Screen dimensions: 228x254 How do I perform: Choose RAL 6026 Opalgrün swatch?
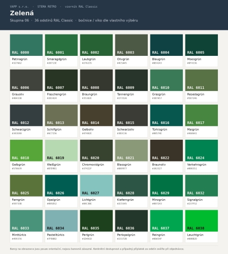pyautogui.click(x=61, y=185)
